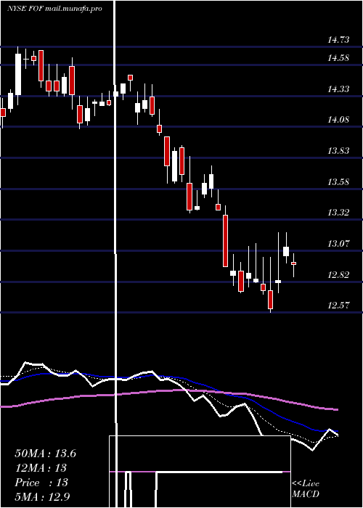This screenshot has height=508, width=363.
Task: Click the 12.82 price axis label
Action: pos(338,275)
